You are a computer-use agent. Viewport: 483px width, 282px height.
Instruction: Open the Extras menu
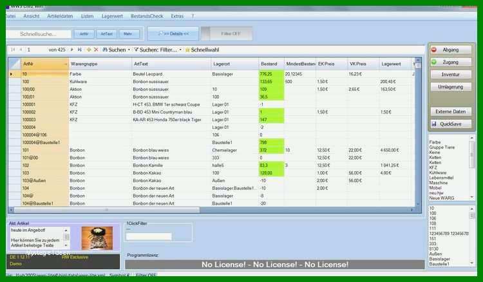point(177,16)
